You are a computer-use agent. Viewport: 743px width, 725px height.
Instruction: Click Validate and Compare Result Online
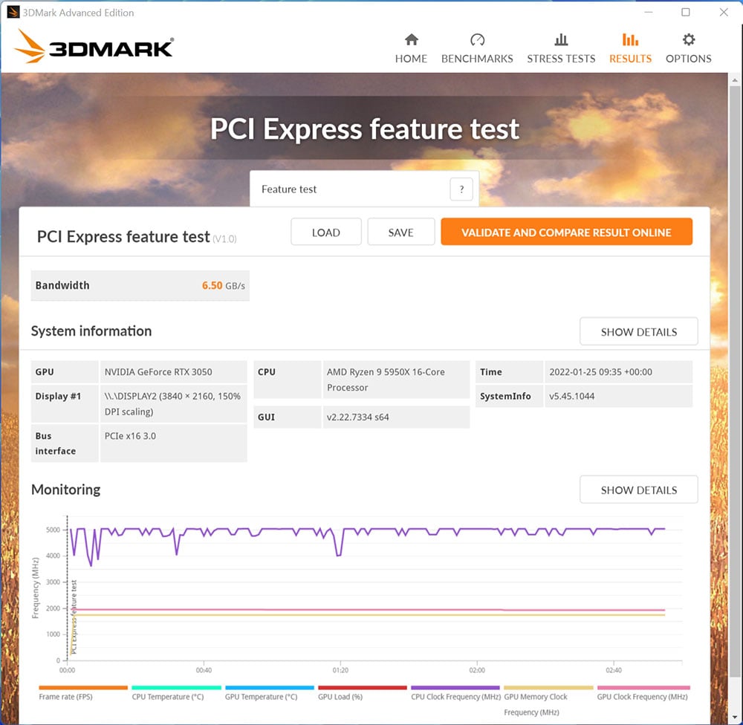(x=566, y=233)
